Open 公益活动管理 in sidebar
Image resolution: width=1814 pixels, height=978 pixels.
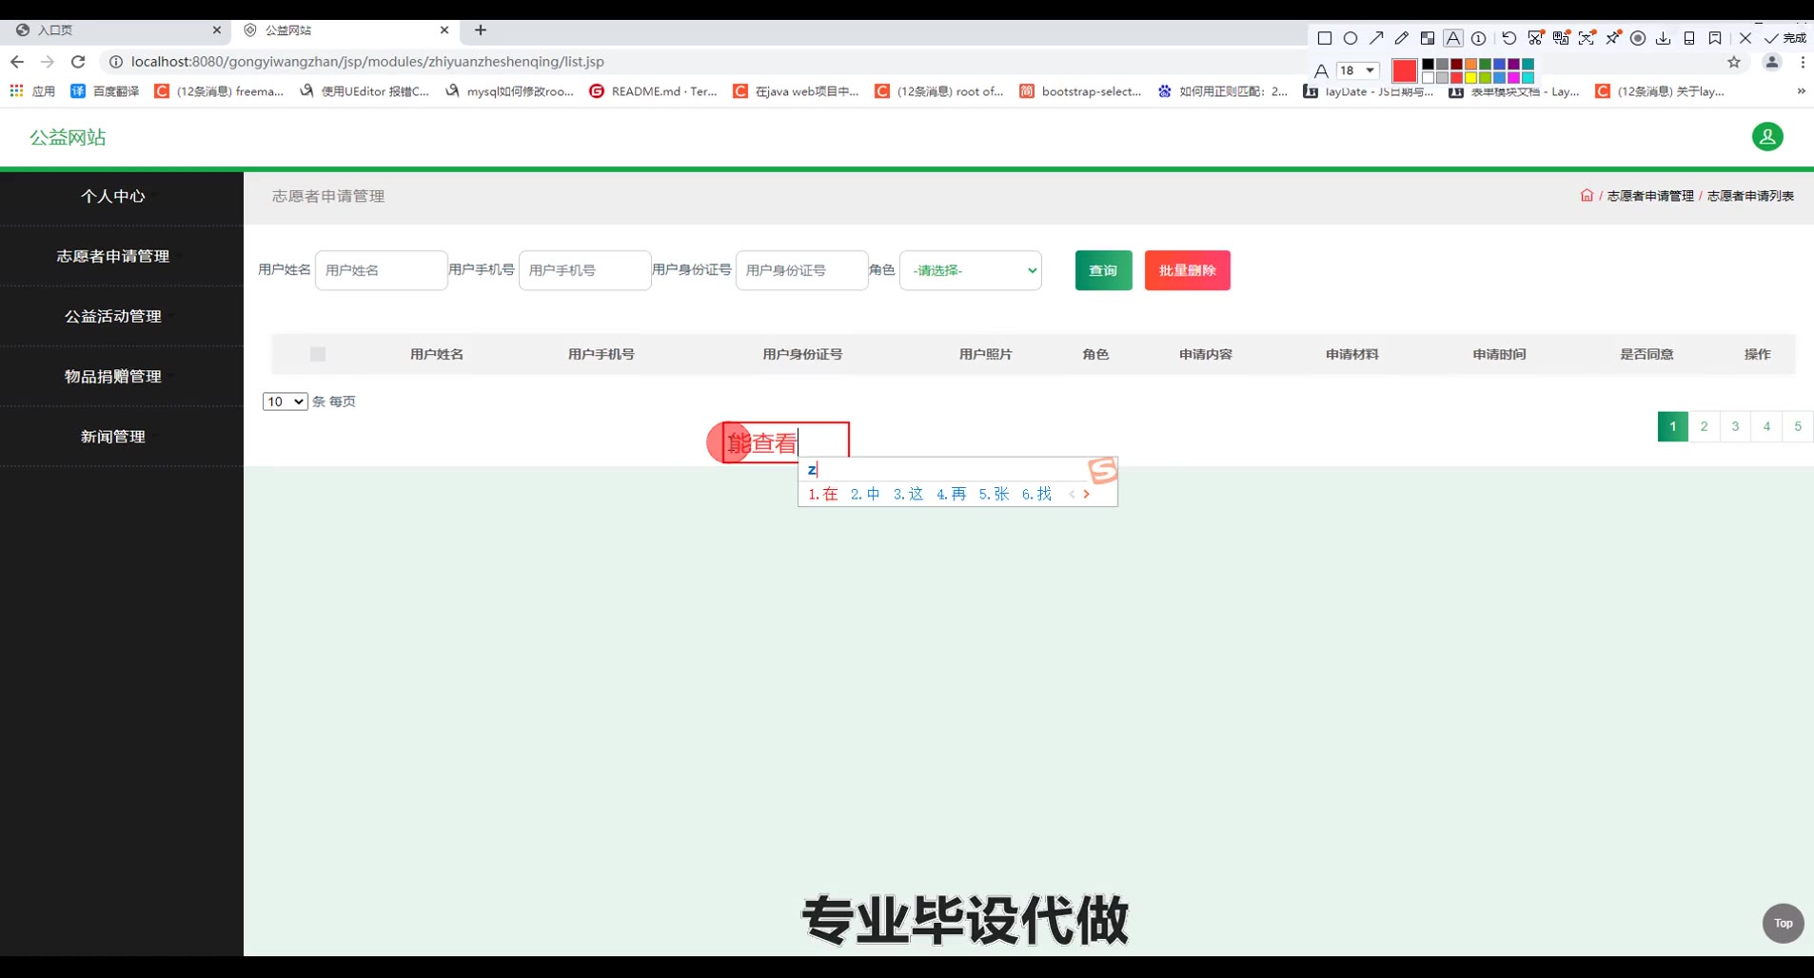click(113, 316)
